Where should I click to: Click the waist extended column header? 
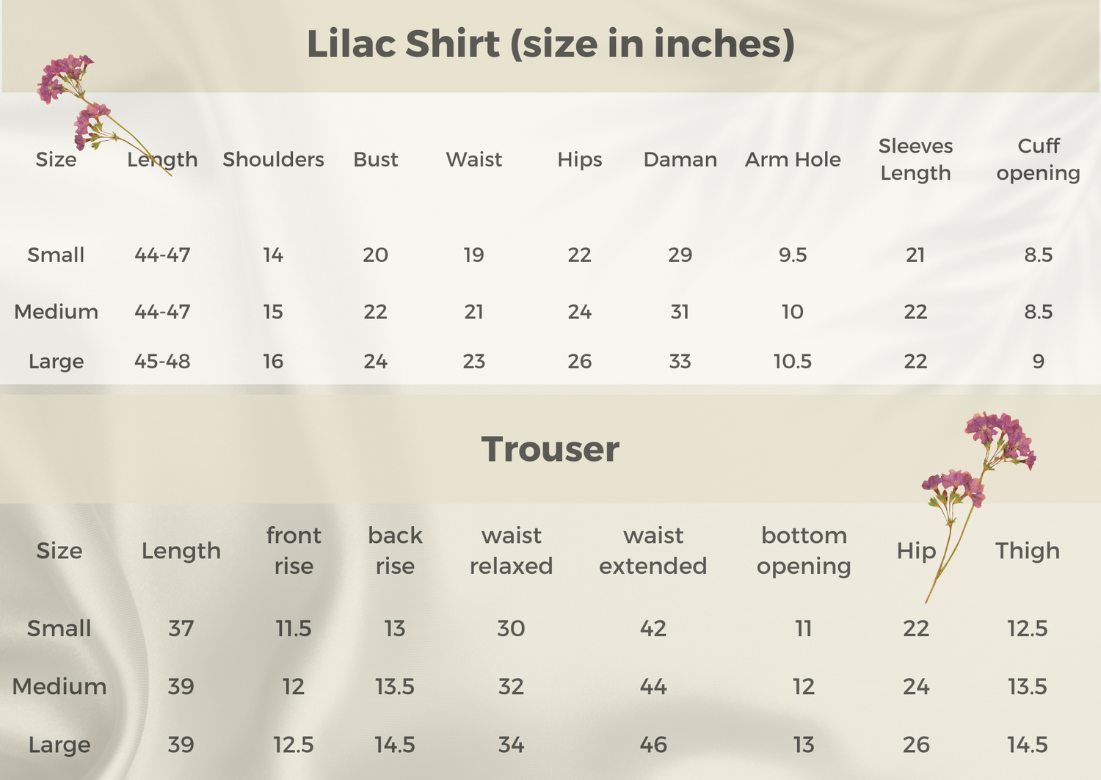pos(653,550)
